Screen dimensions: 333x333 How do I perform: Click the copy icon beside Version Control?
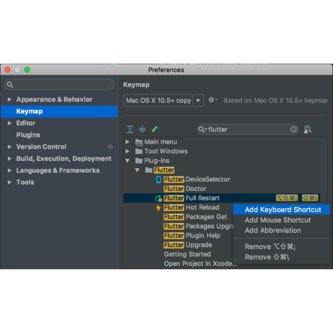click(x=111, y=147)
